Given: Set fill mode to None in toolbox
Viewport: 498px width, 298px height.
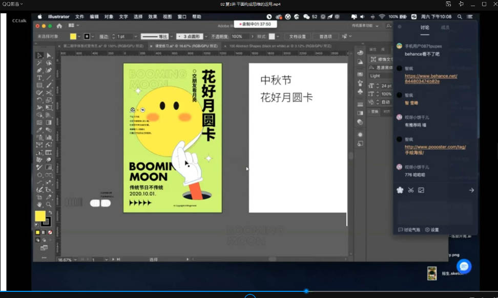Looking at the screenshot, I should (50, 233).
